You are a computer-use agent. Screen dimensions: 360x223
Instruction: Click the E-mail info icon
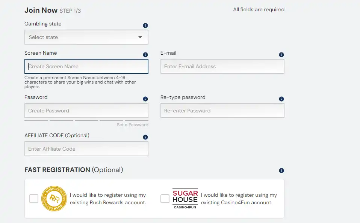point(281,55)
